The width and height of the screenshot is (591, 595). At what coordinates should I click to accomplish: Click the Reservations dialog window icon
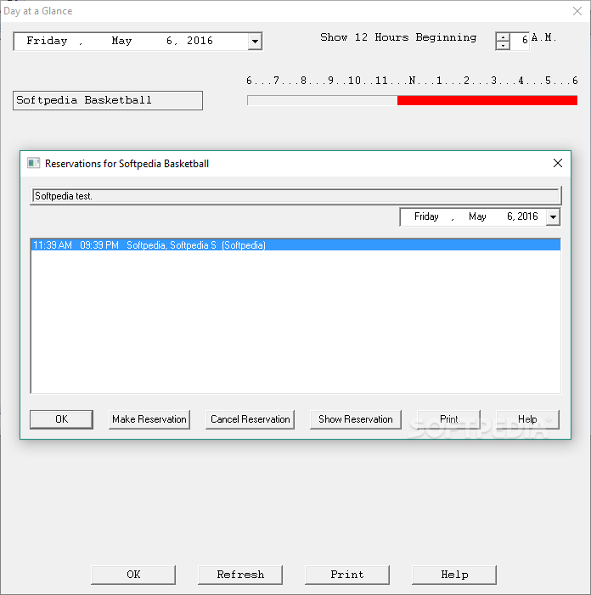pyautogui.click(x=33, y=163)
